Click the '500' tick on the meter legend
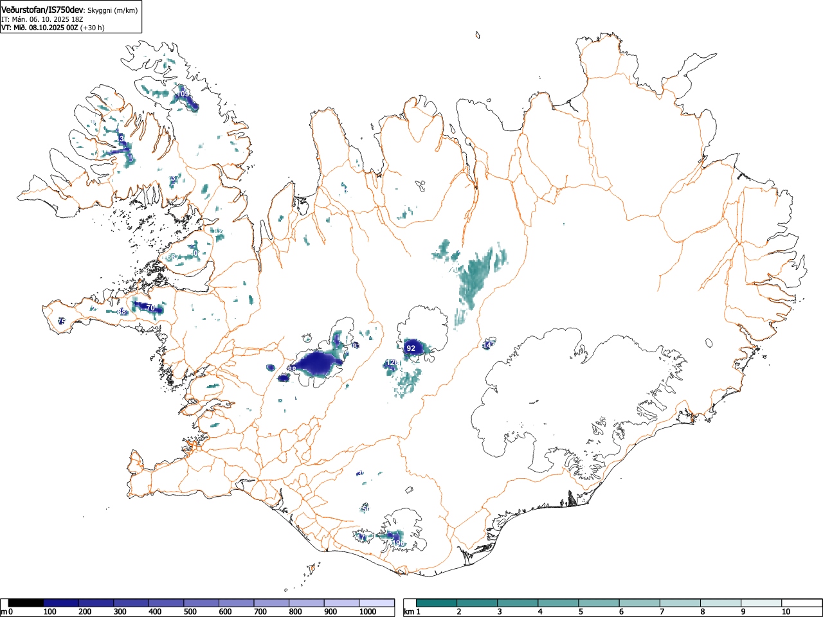The image size is (823, 617). pos(190,612)
